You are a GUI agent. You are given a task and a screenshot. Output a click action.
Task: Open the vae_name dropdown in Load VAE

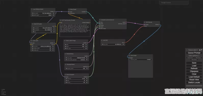click(x=113, y=44)
